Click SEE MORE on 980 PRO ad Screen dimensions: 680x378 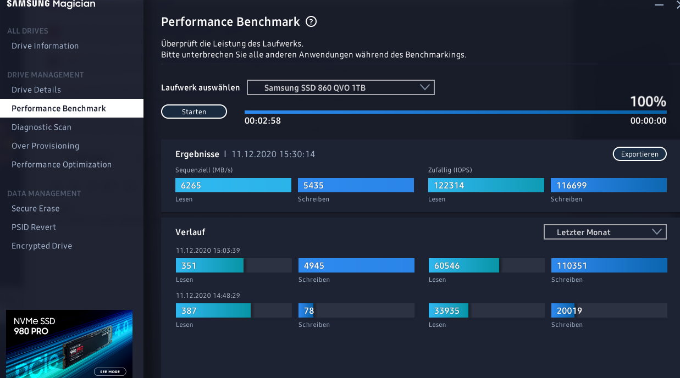coord(110,371)
